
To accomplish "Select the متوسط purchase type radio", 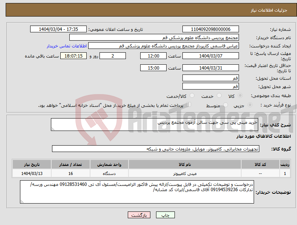I will point(226,105).
